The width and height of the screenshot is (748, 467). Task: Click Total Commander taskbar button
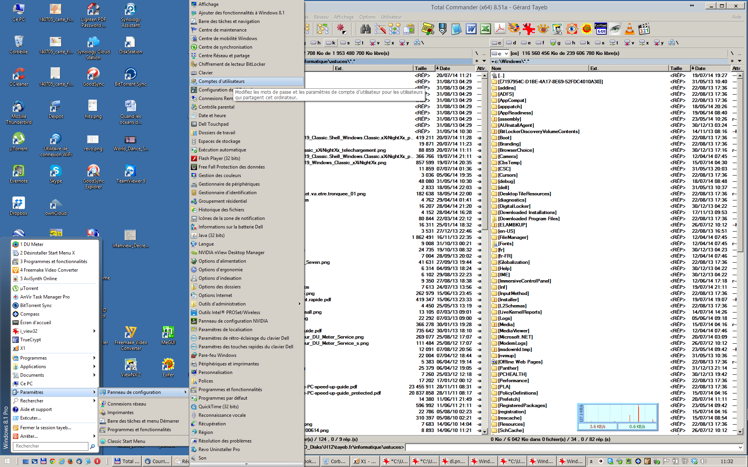pos(127,461)
